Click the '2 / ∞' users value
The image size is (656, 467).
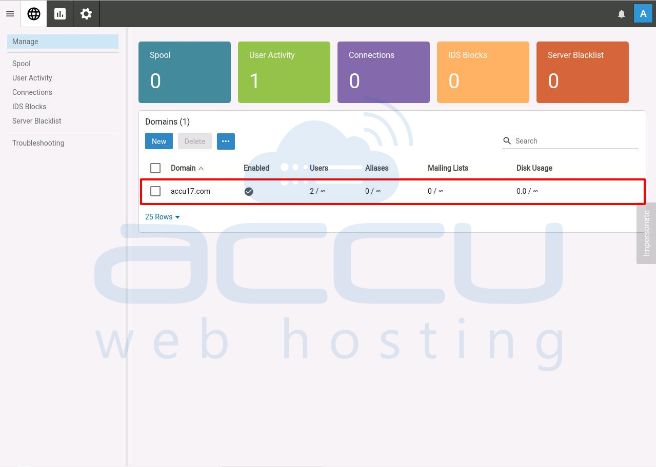coord(317,191)
